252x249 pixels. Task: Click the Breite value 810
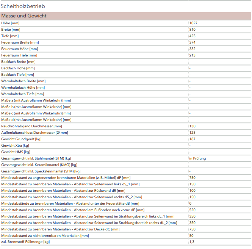pos(192,30)
